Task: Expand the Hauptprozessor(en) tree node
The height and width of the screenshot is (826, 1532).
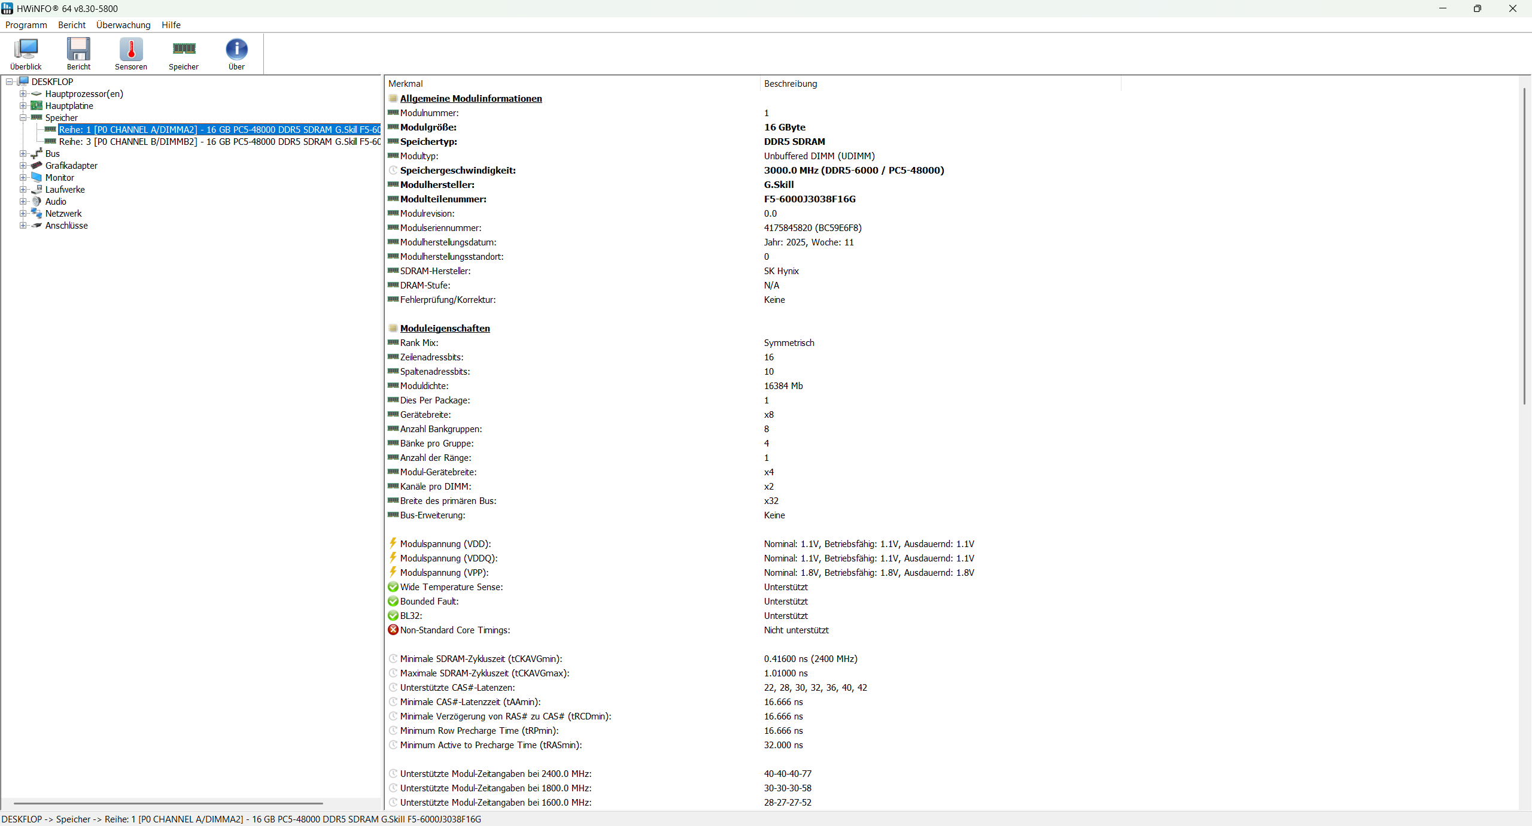Action: tap(23, 94)
